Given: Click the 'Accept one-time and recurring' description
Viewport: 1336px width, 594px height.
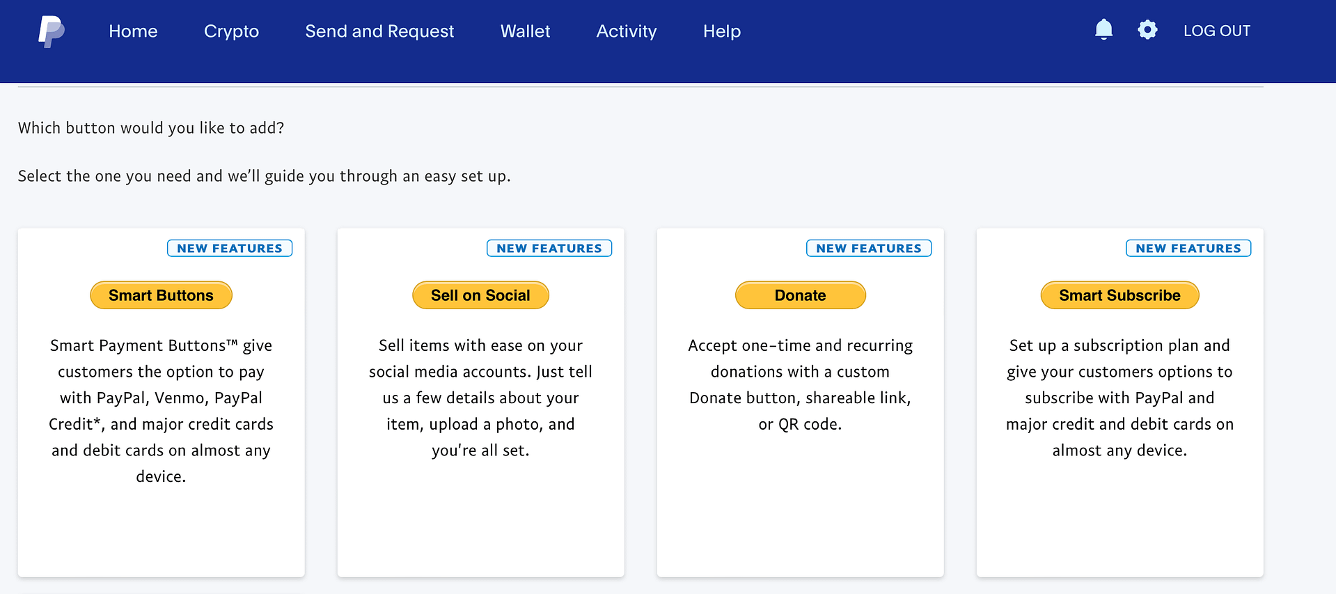Looking at the screenshot, I should (801, 384).
